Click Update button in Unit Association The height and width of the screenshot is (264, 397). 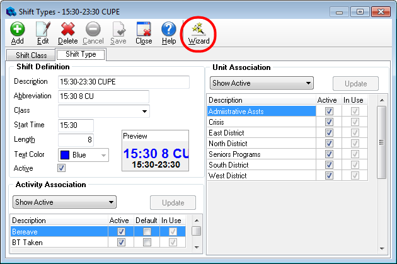pyautogui.click(x=355, y=83)
